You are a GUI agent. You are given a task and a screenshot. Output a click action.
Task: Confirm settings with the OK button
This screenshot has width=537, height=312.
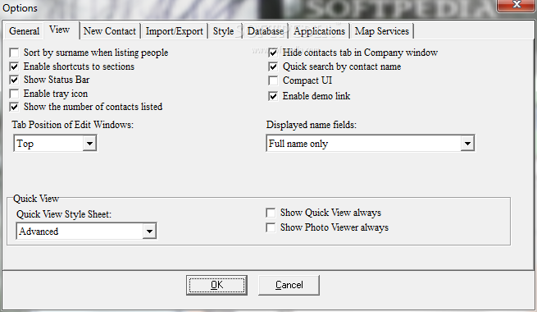point(216,285)
